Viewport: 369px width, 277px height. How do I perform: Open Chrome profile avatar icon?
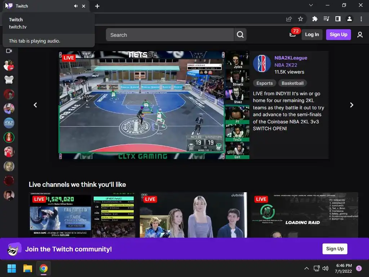point(350,19)
